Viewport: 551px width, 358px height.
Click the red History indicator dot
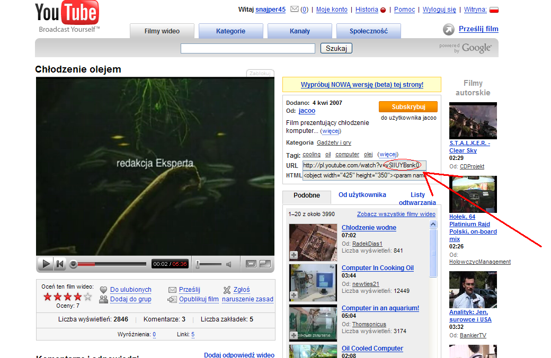pos(383,10)
